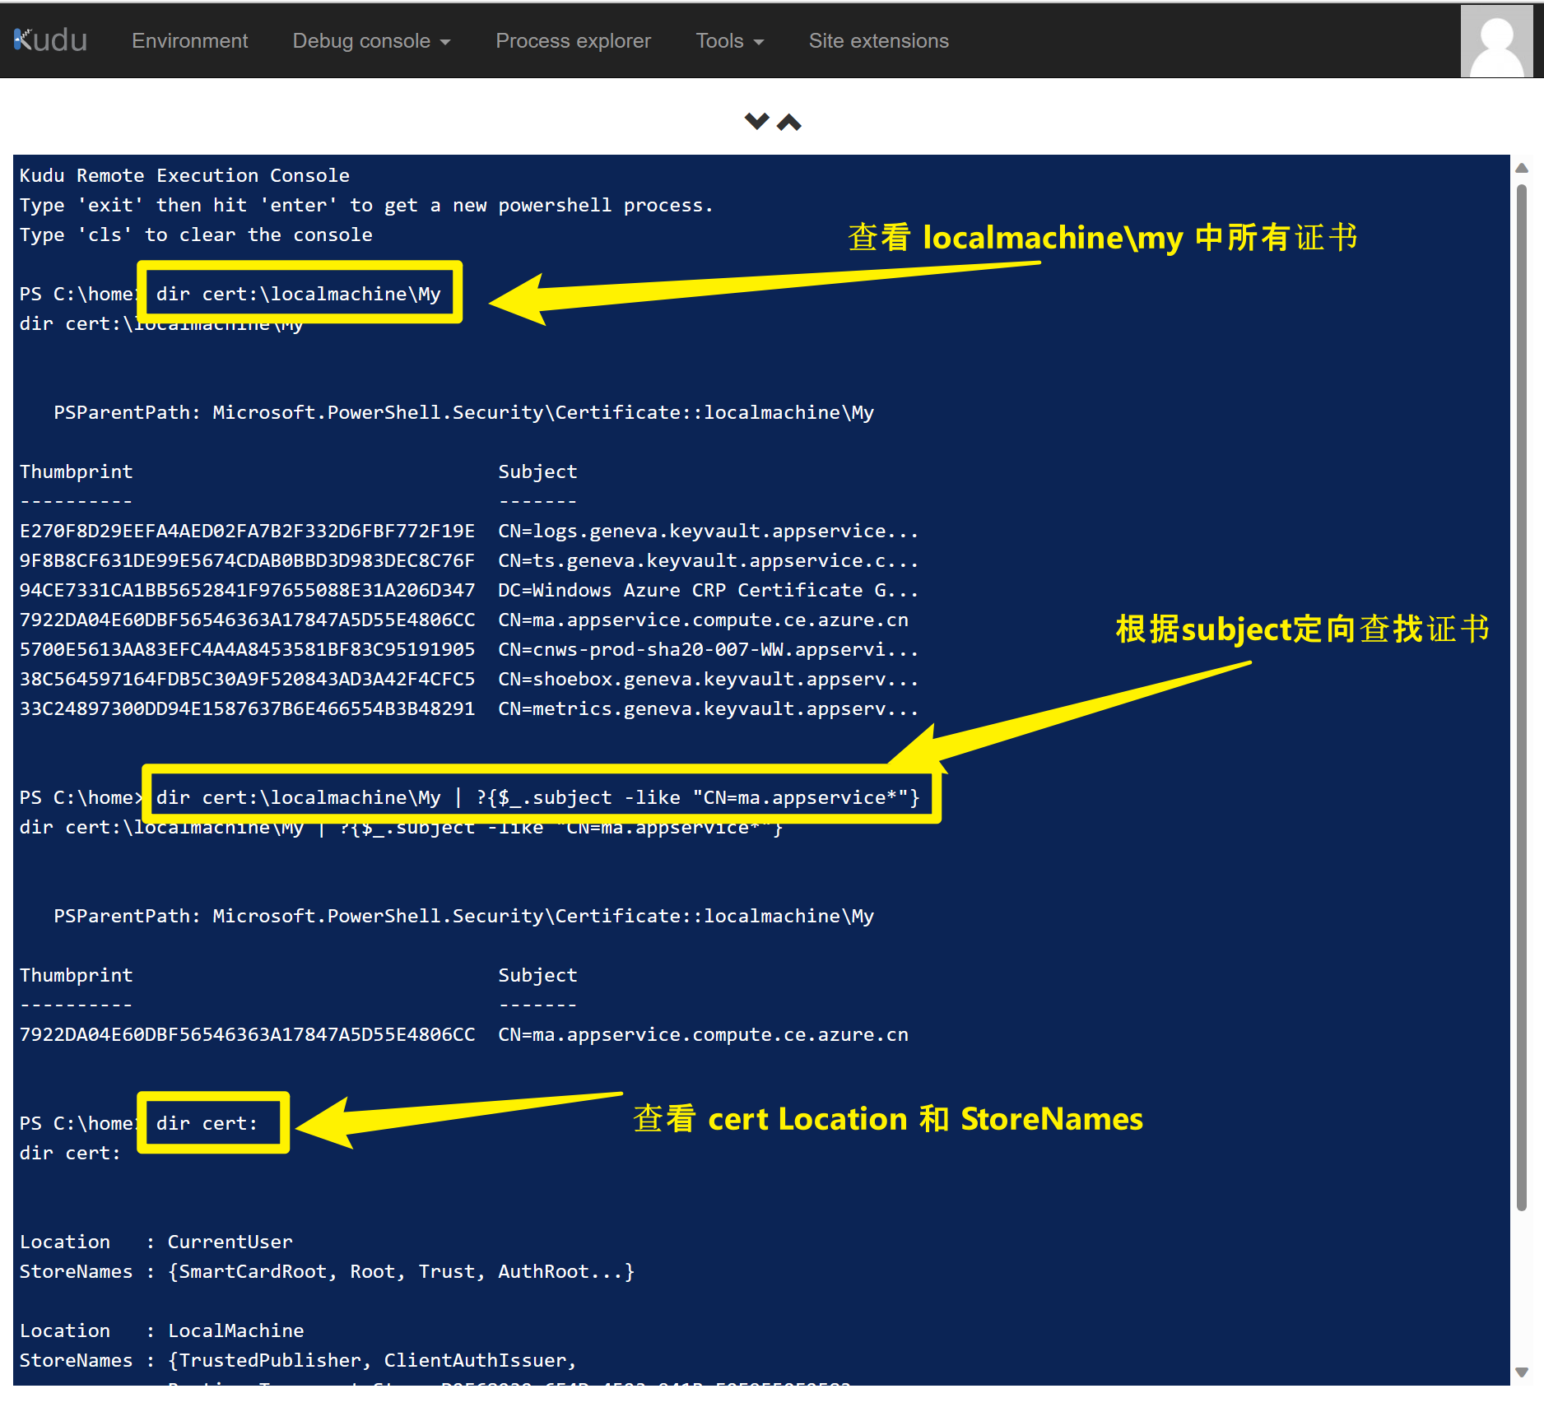Open the Debug console dropdown
Screen dimensions: 1544x1421
click(x=370, y=41)
